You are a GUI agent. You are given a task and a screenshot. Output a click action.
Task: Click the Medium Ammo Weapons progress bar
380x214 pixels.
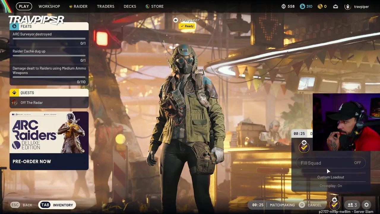point(49,77)
